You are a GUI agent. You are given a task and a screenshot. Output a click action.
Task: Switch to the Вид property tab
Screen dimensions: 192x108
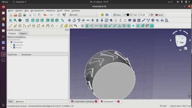pyautogui.click(x=10, y=101)
